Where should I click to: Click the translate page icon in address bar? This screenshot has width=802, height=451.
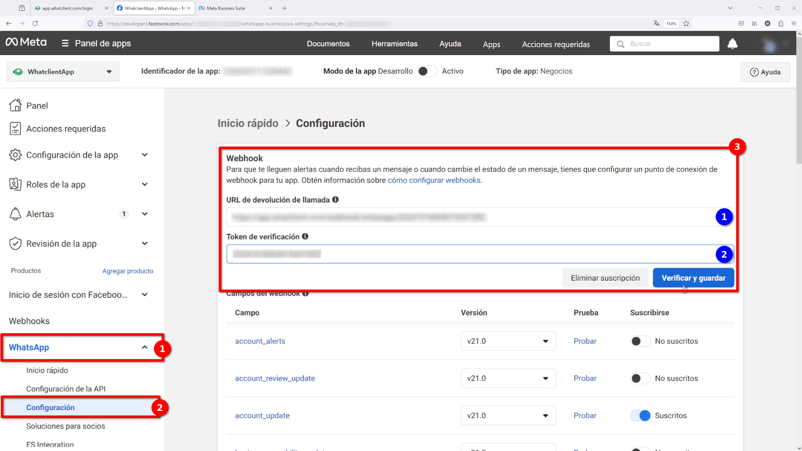pos(657,23)
